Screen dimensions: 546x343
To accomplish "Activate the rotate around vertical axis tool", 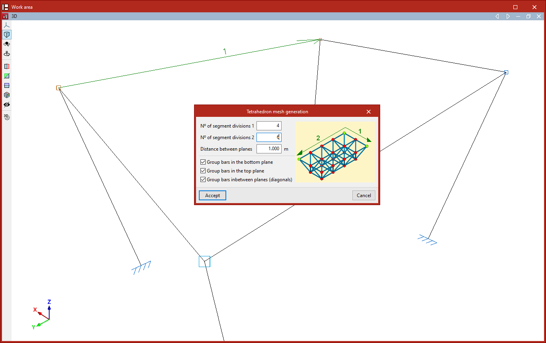I will (x=6, y=54).
